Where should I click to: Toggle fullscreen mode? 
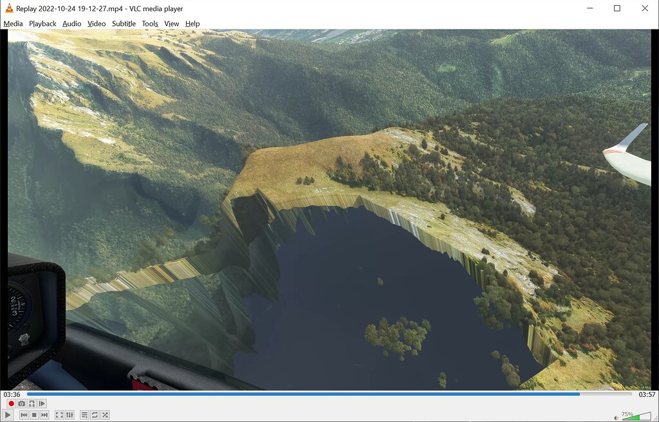click(59, 415)
